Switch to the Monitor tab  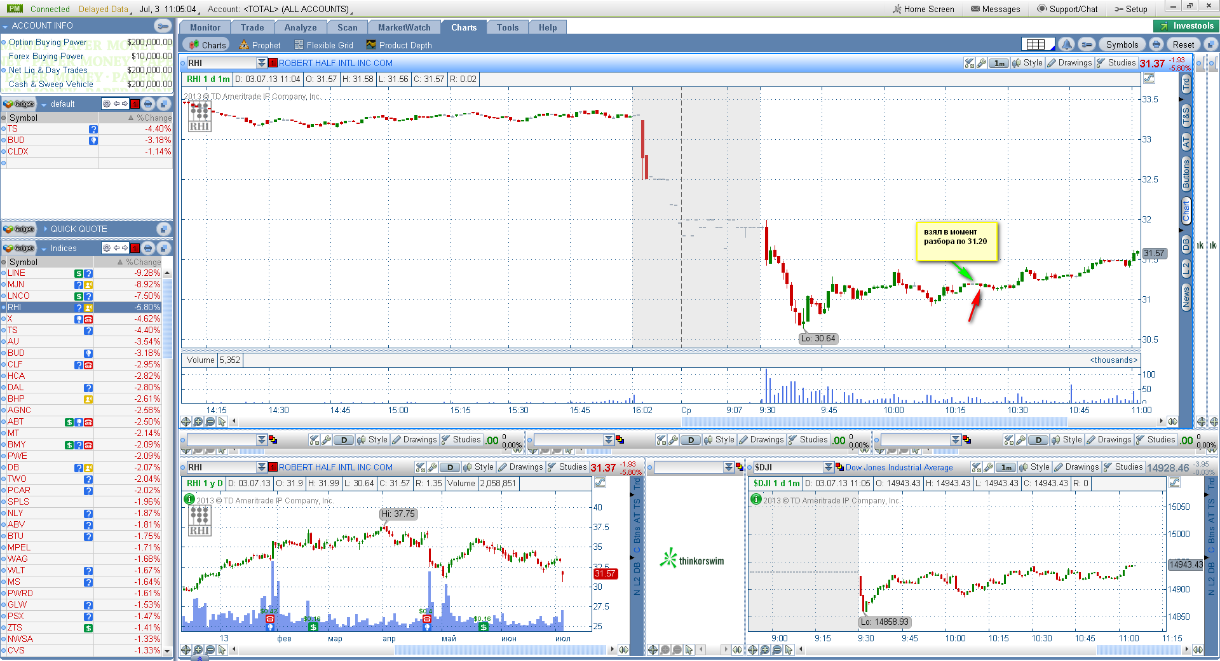(x=205, y=27)
